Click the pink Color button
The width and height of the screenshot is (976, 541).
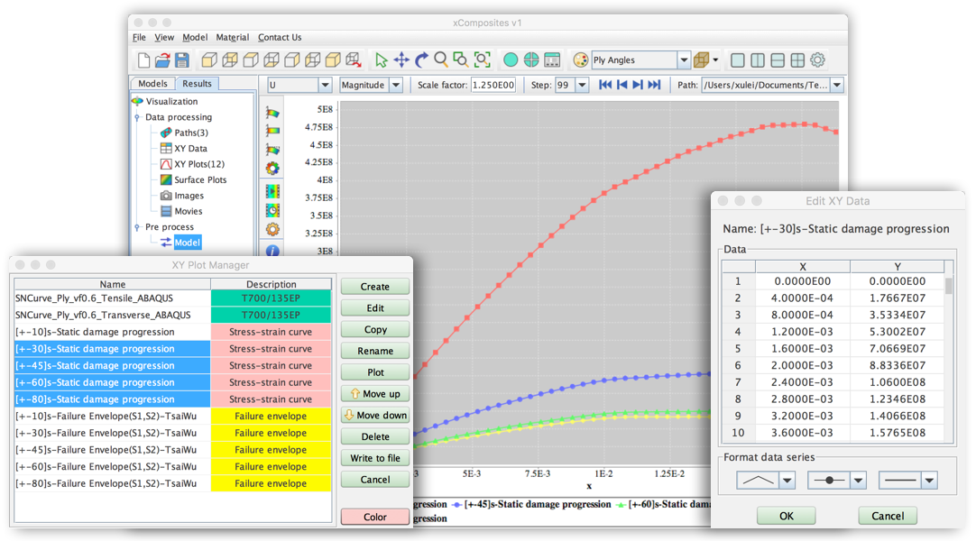click(x=374, y=517)
